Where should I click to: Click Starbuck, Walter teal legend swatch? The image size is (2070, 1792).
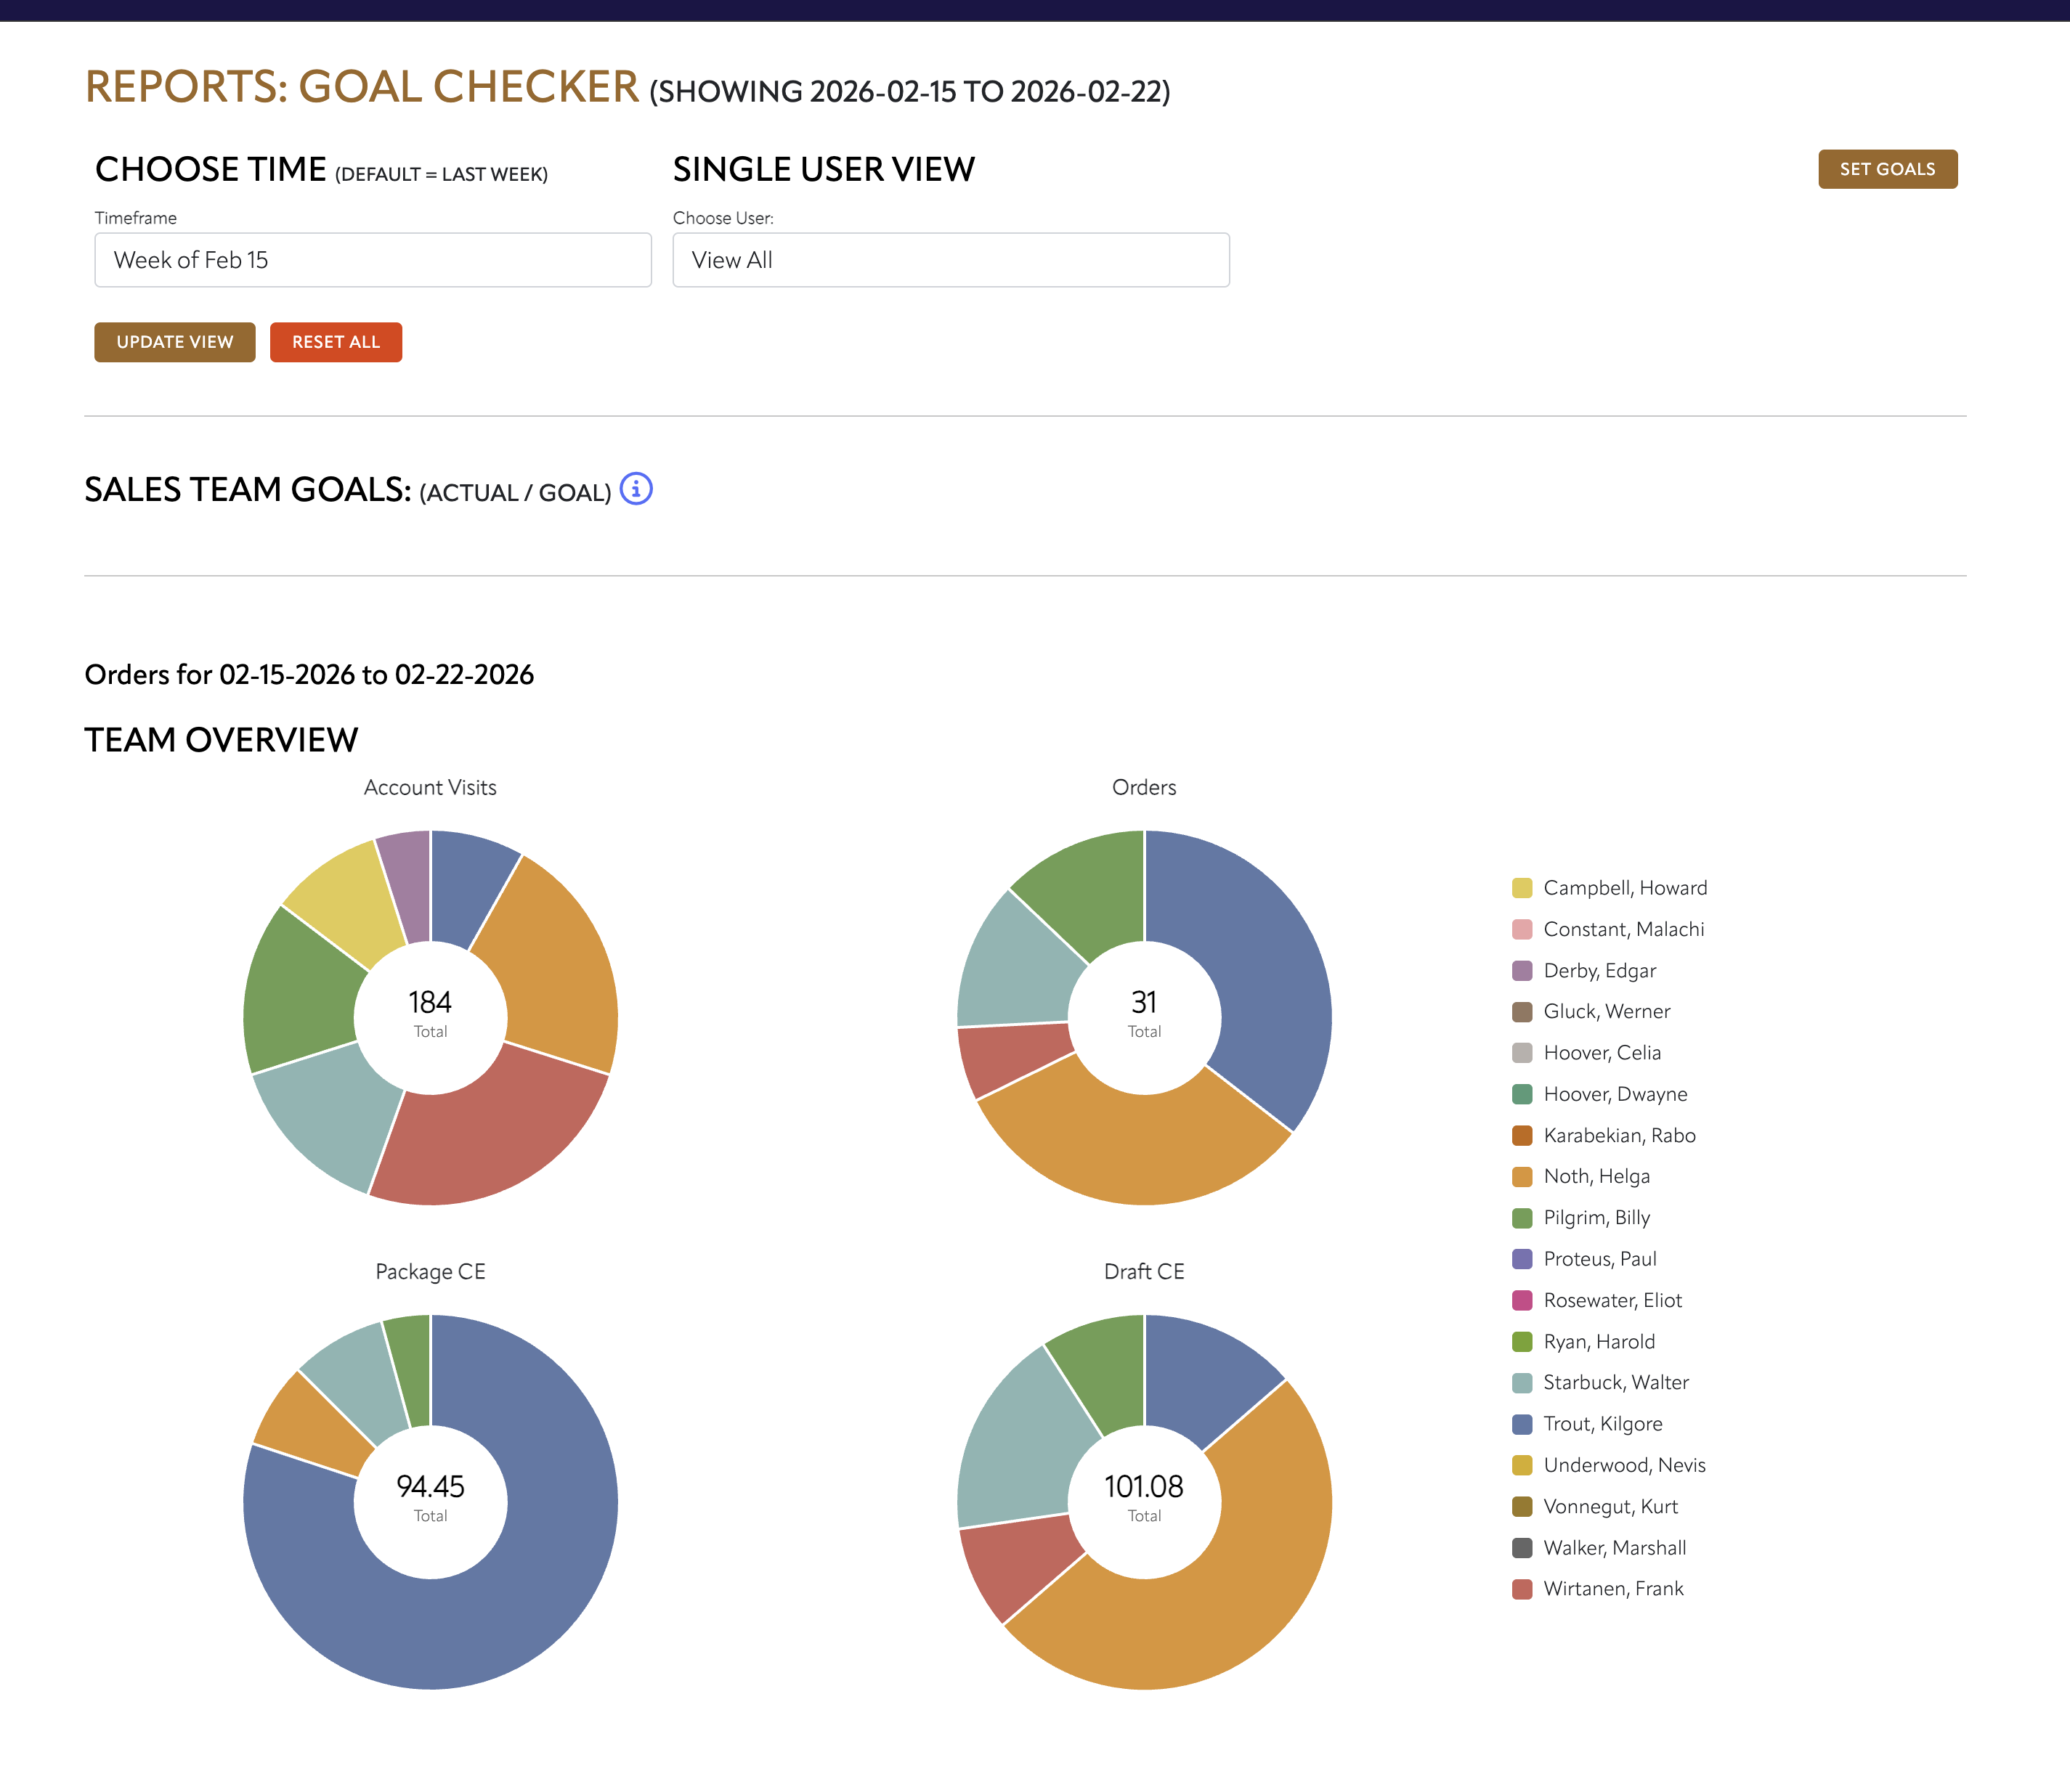(x=1522, y=1383)
